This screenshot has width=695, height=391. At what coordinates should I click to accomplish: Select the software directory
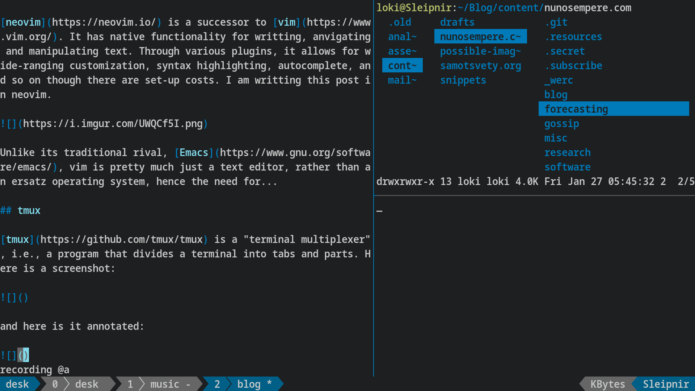[567, 167]
